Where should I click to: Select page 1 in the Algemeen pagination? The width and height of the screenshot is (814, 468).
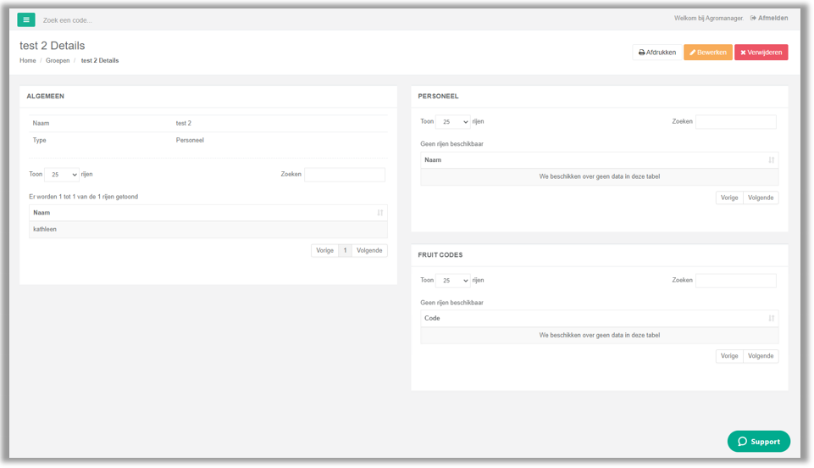tap(345, 250)
